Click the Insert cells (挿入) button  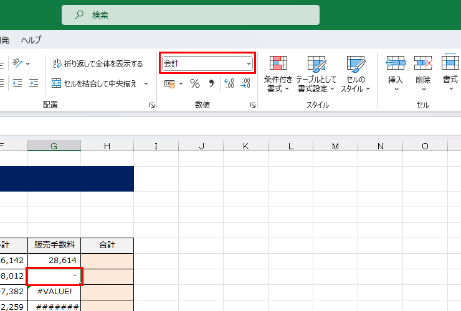(x=396, y=74)
